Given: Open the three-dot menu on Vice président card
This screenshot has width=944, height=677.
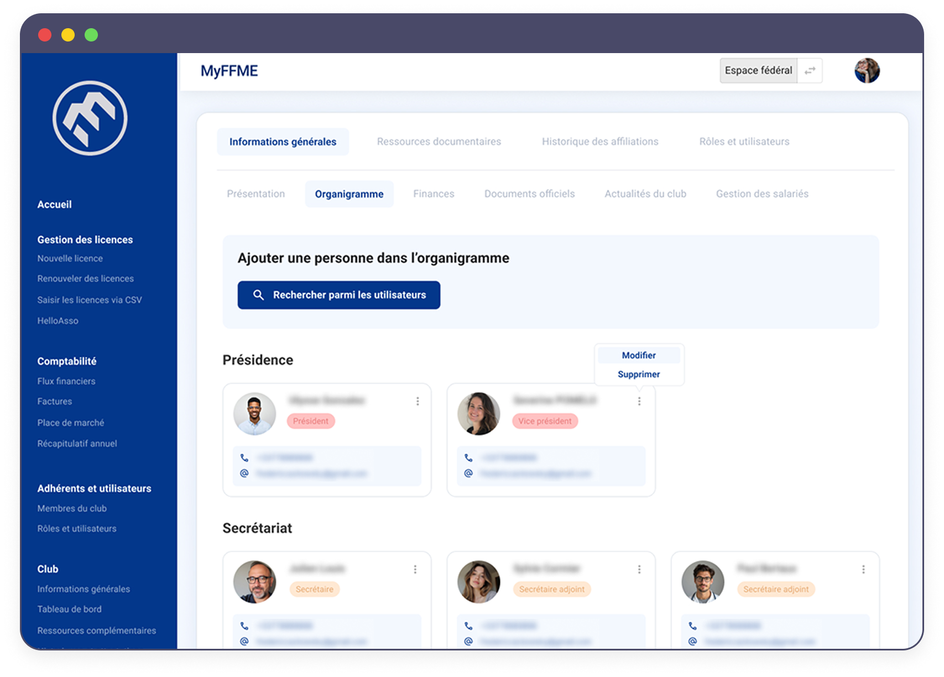Looking at the screenshot, I should pyautogui.click(x=639, y=401).
